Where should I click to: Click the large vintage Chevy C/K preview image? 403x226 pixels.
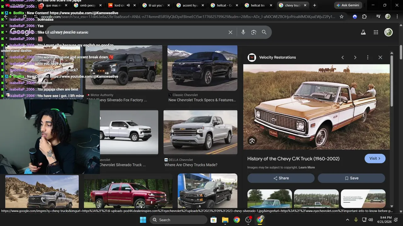[x=316, y=107]
